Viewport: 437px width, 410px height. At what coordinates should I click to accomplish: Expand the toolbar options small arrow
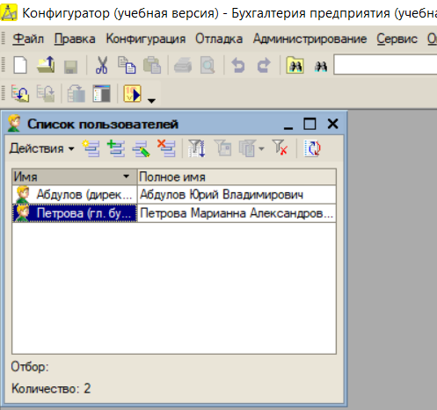click(x=151, y=101)
